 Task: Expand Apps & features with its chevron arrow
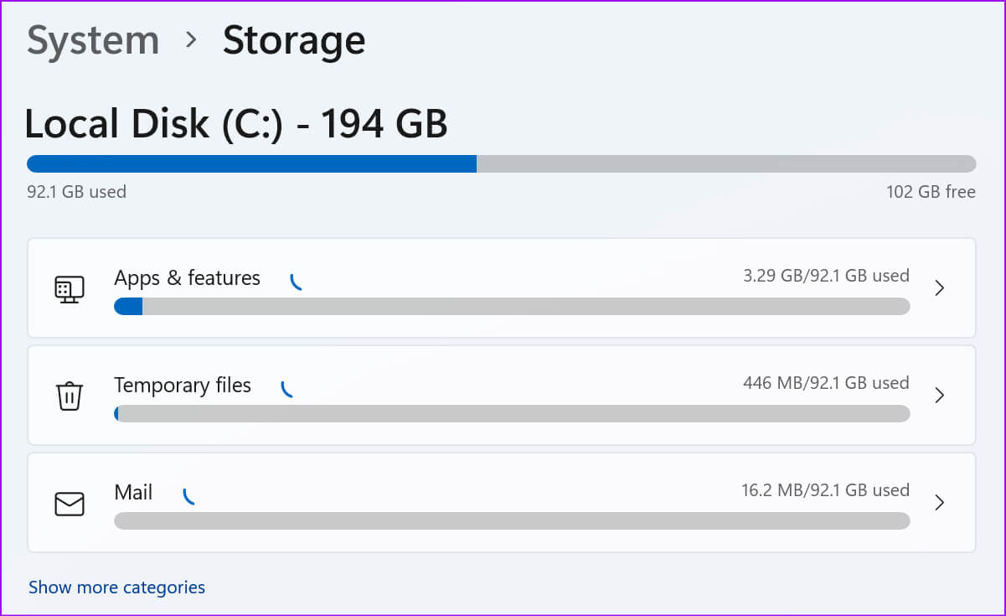point(939,288)
